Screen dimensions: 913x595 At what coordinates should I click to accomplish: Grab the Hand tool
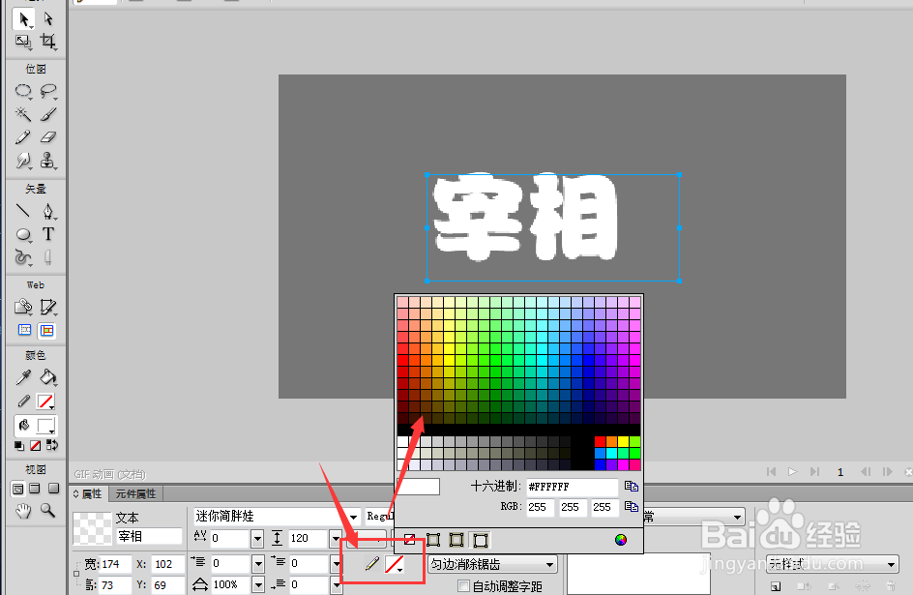23,512
